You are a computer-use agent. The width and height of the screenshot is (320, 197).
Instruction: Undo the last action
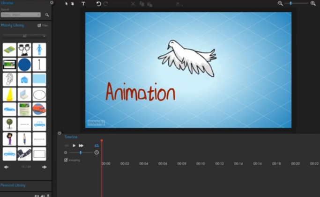point(98,4)
